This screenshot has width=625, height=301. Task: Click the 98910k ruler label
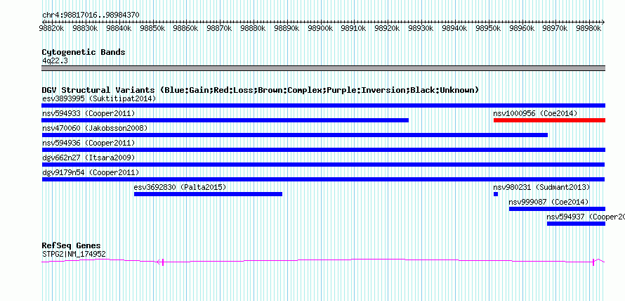click(353, 29)
